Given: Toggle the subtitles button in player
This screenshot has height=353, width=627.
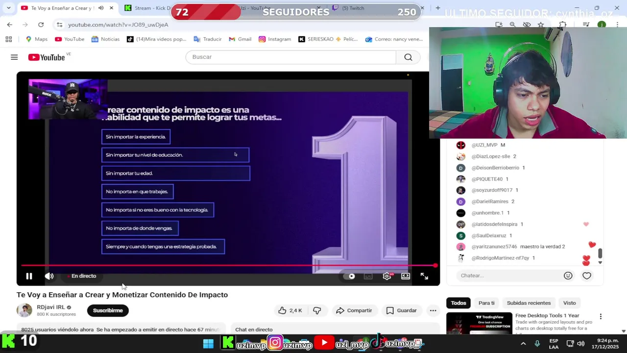Looking at the screenshot, I should tap(368, 277).
